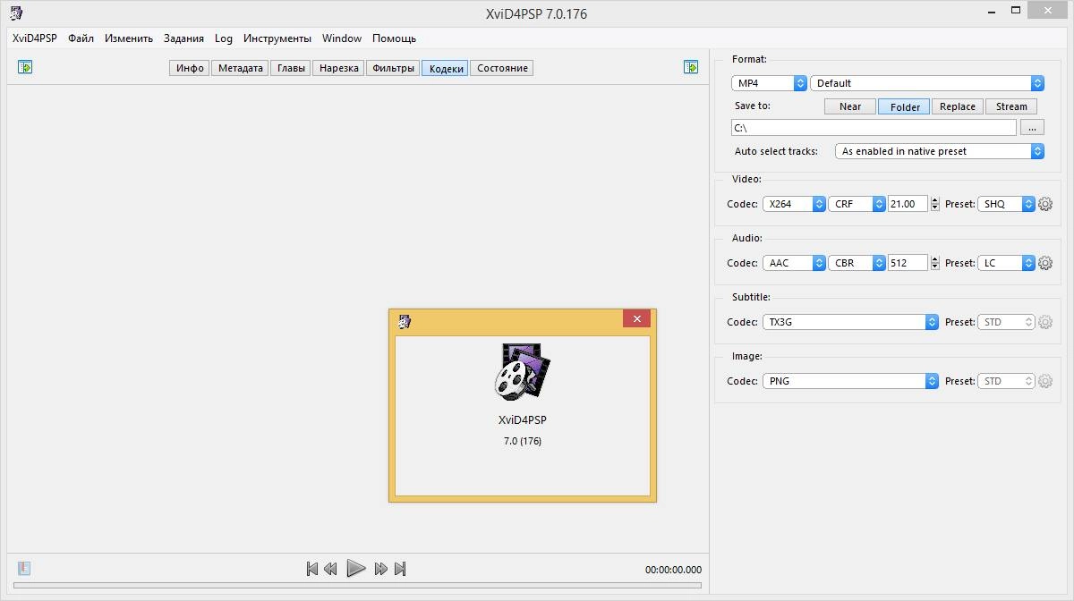The image size is (1074, 601).
Task: Click the app icon in the main title bar
Action: tap(16, 13)
